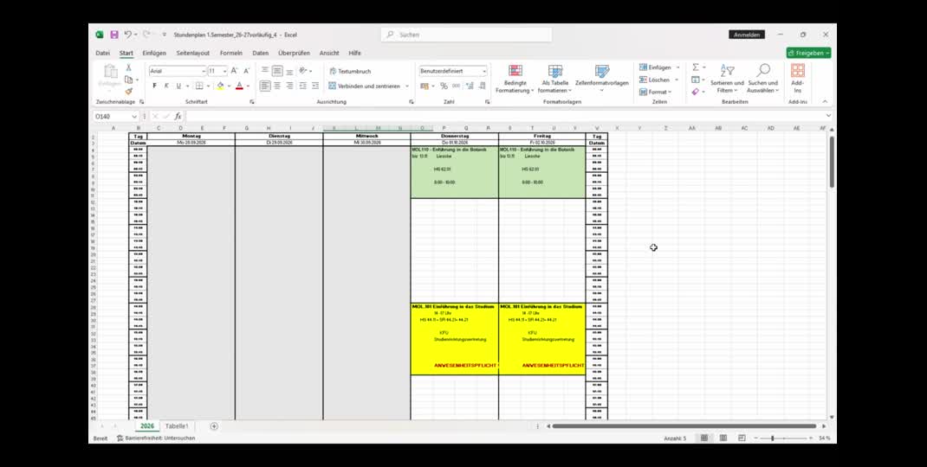
Task: Switch to the Ansicht tab
Action: coord(329,53)
